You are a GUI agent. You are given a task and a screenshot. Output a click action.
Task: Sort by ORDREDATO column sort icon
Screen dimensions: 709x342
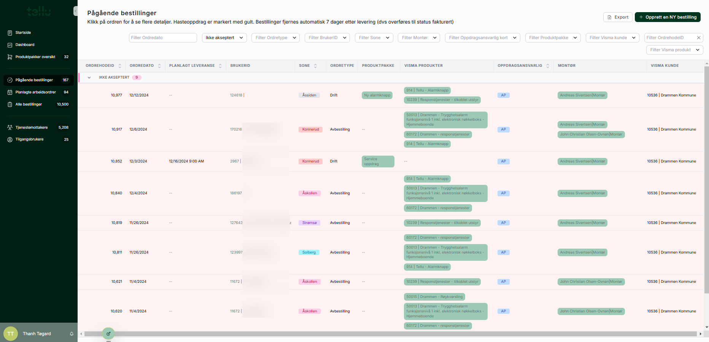pos(159,66)
